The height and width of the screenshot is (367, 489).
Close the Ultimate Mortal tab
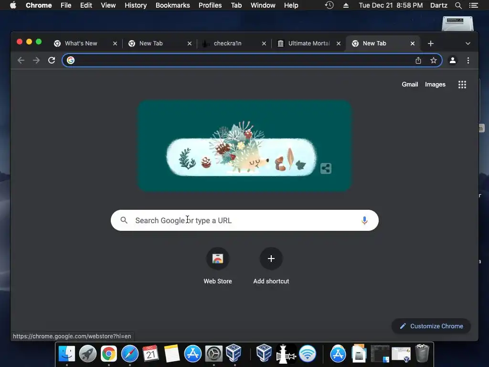(x=339, y=43)
